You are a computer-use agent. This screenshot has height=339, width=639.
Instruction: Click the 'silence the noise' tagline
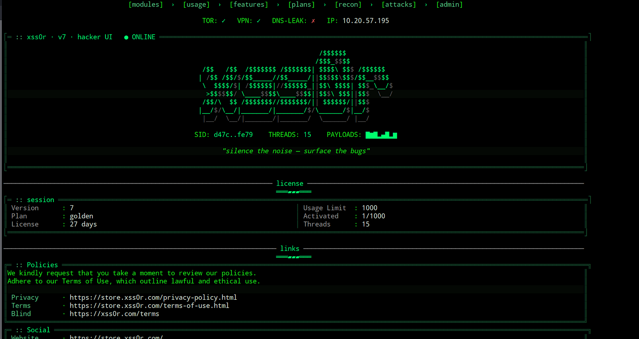[x=296, y=151]
